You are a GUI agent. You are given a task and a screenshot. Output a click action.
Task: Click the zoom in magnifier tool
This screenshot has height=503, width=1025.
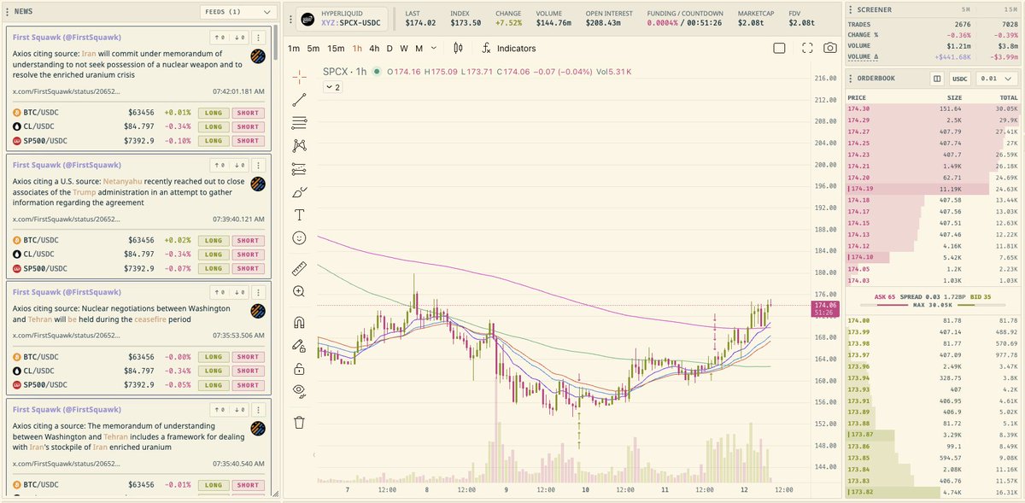click(299, 291)
